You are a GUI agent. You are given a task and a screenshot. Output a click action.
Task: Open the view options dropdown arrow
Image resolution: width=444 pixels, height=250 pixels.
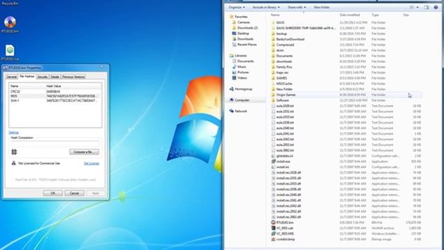click(418, 7)
